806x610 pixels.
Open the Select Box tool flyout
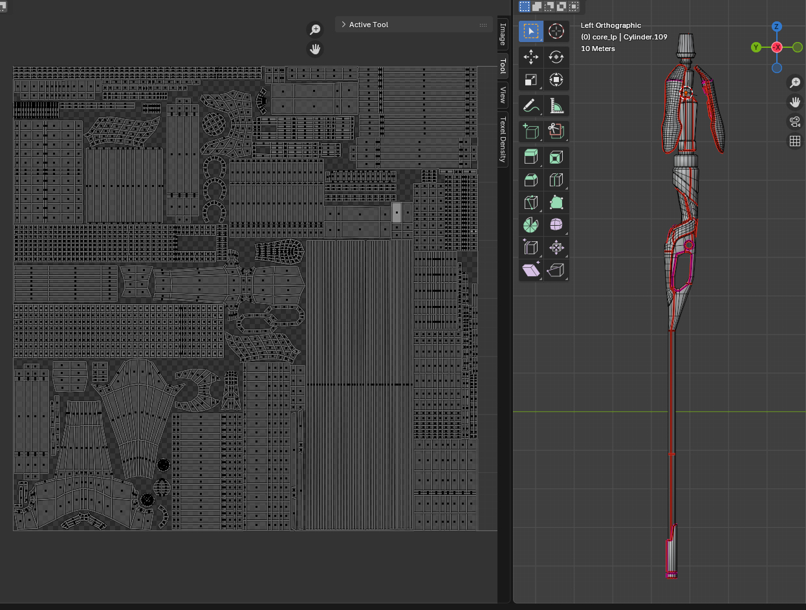click(x=530, y=31)
